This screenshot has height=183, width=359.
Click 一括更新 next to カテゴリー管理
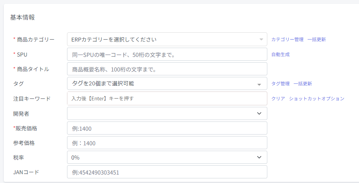[317, 39]
